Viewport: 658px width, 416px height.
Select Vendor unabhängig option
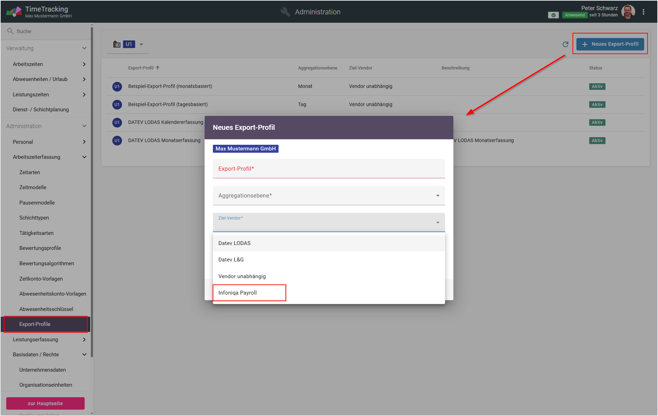coord(242,276)
